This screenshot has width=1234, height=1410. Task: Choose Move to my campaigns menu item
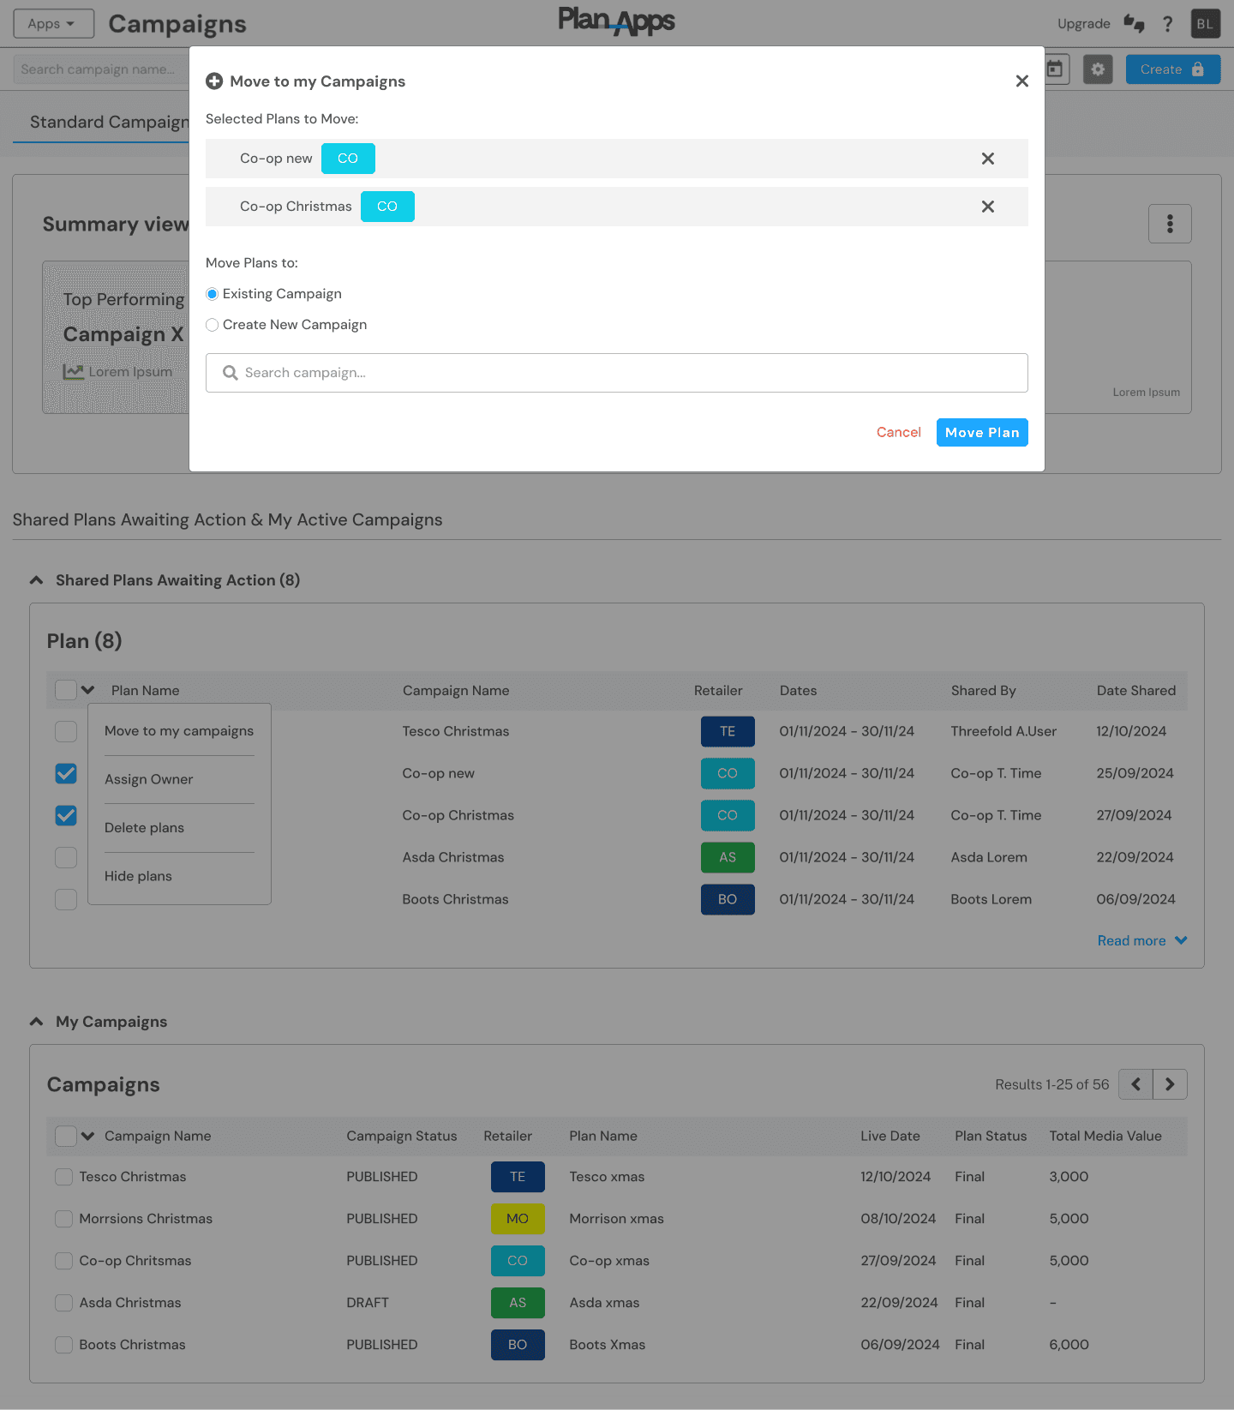tap(179, 731)
